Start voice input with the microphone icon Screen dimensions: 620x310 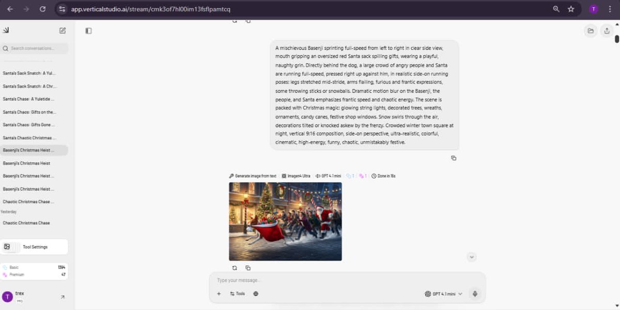tap(475, 293)
